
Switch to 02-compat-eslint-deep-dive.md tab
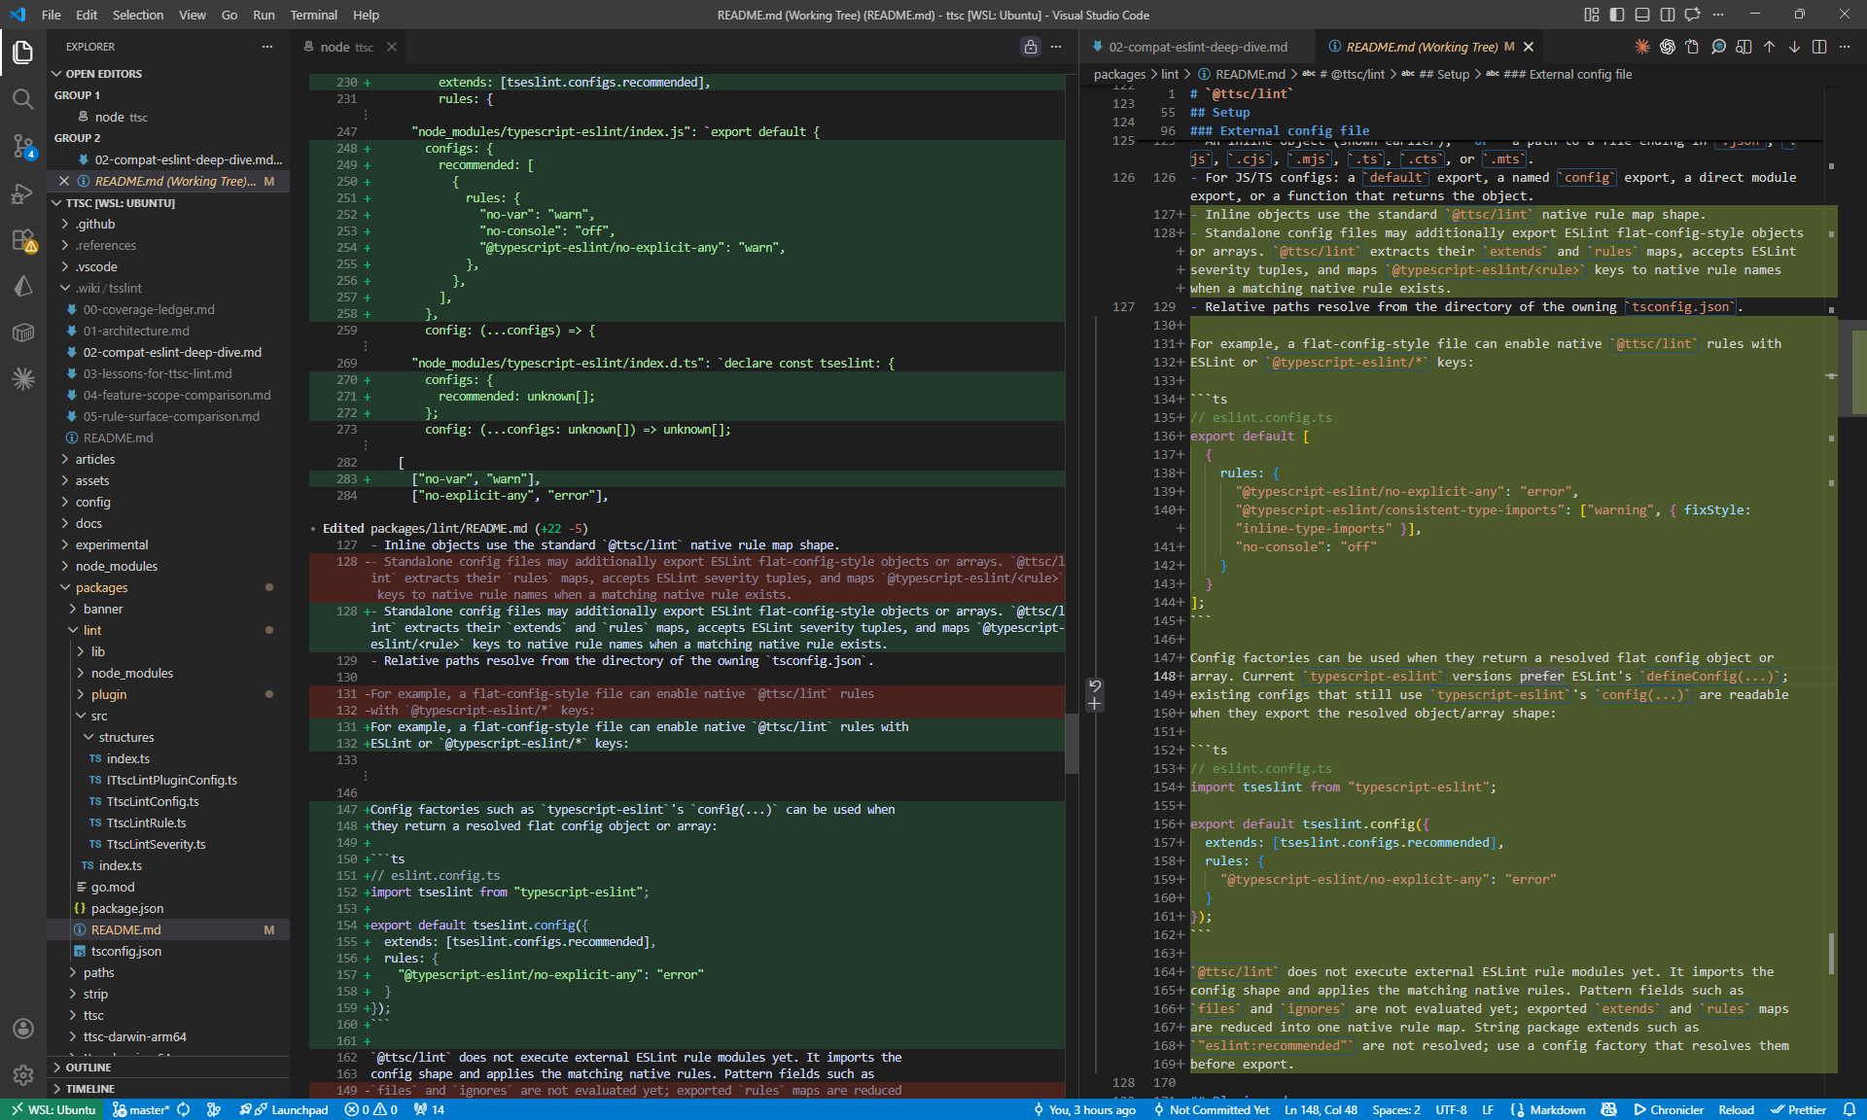(1197, 47)
